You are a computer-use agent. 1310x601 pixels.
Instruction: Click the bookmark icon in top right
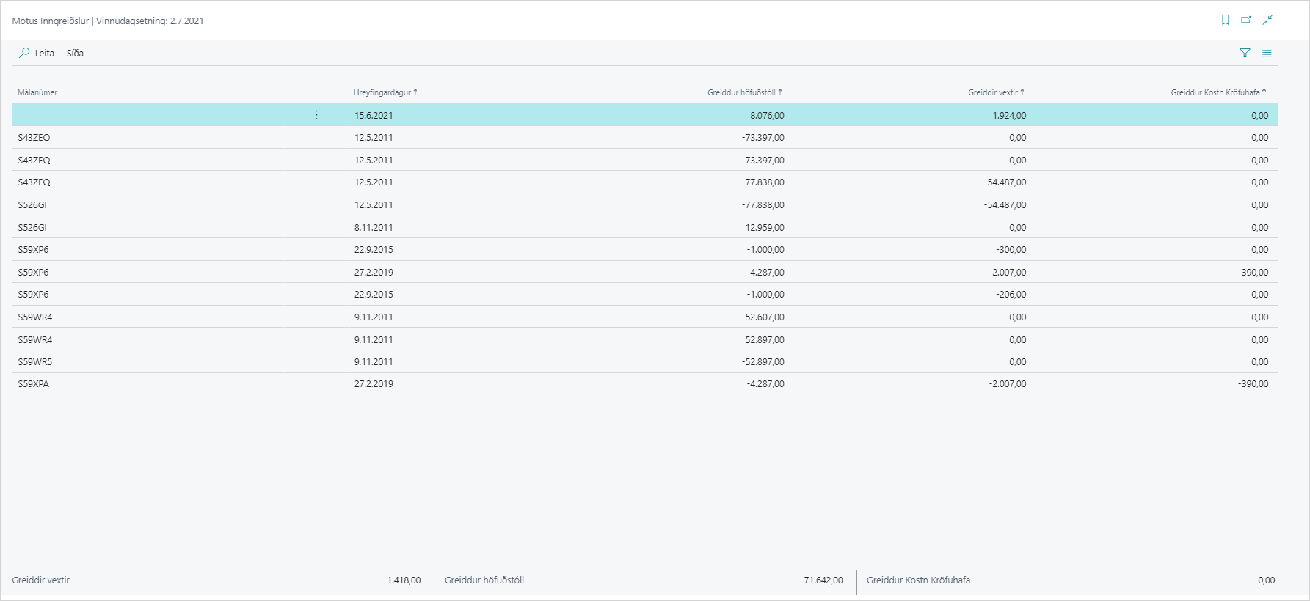tap(1225, 20)
